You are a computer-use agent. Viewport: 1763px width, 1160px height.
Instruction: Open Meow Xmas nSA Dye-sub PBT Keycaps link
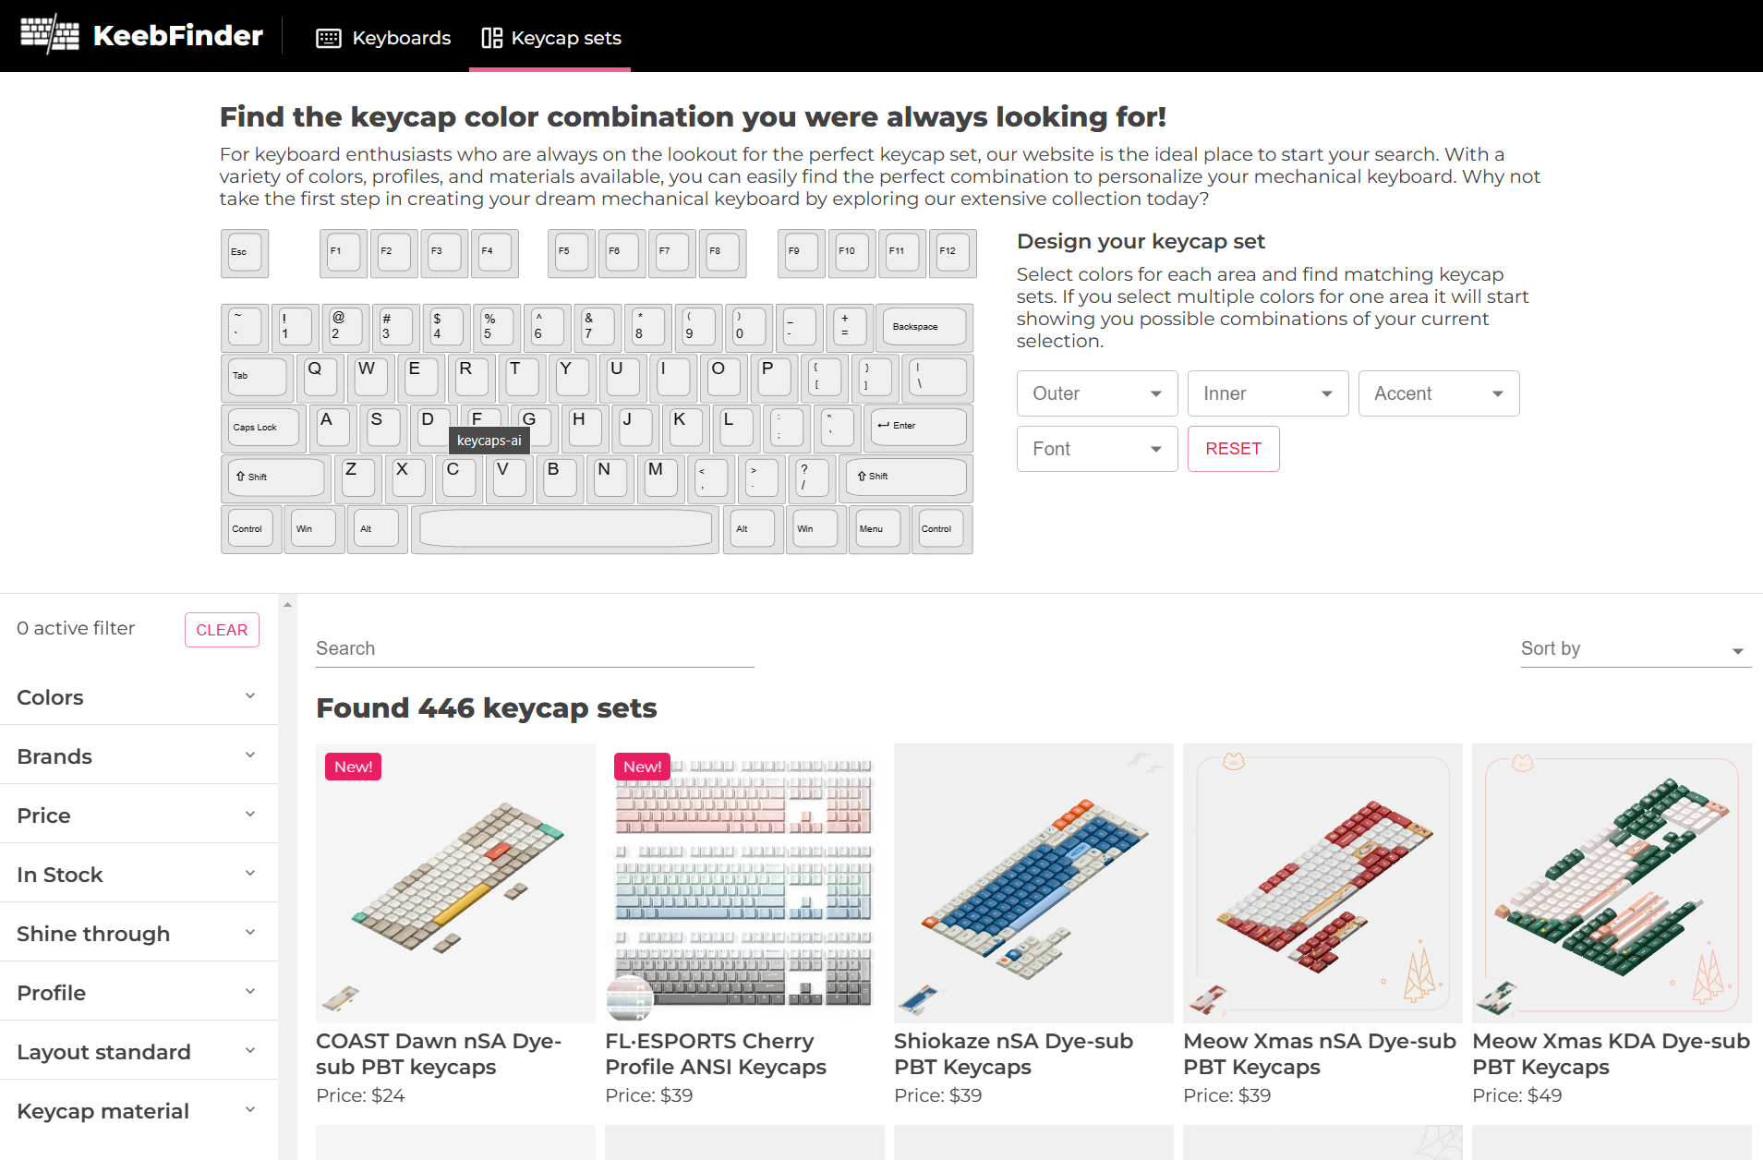pyautogui.click(x=1320, y=1054)
